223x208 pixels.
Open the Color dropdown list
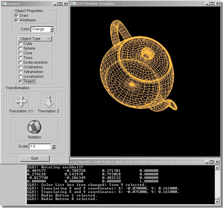(52, 29)
